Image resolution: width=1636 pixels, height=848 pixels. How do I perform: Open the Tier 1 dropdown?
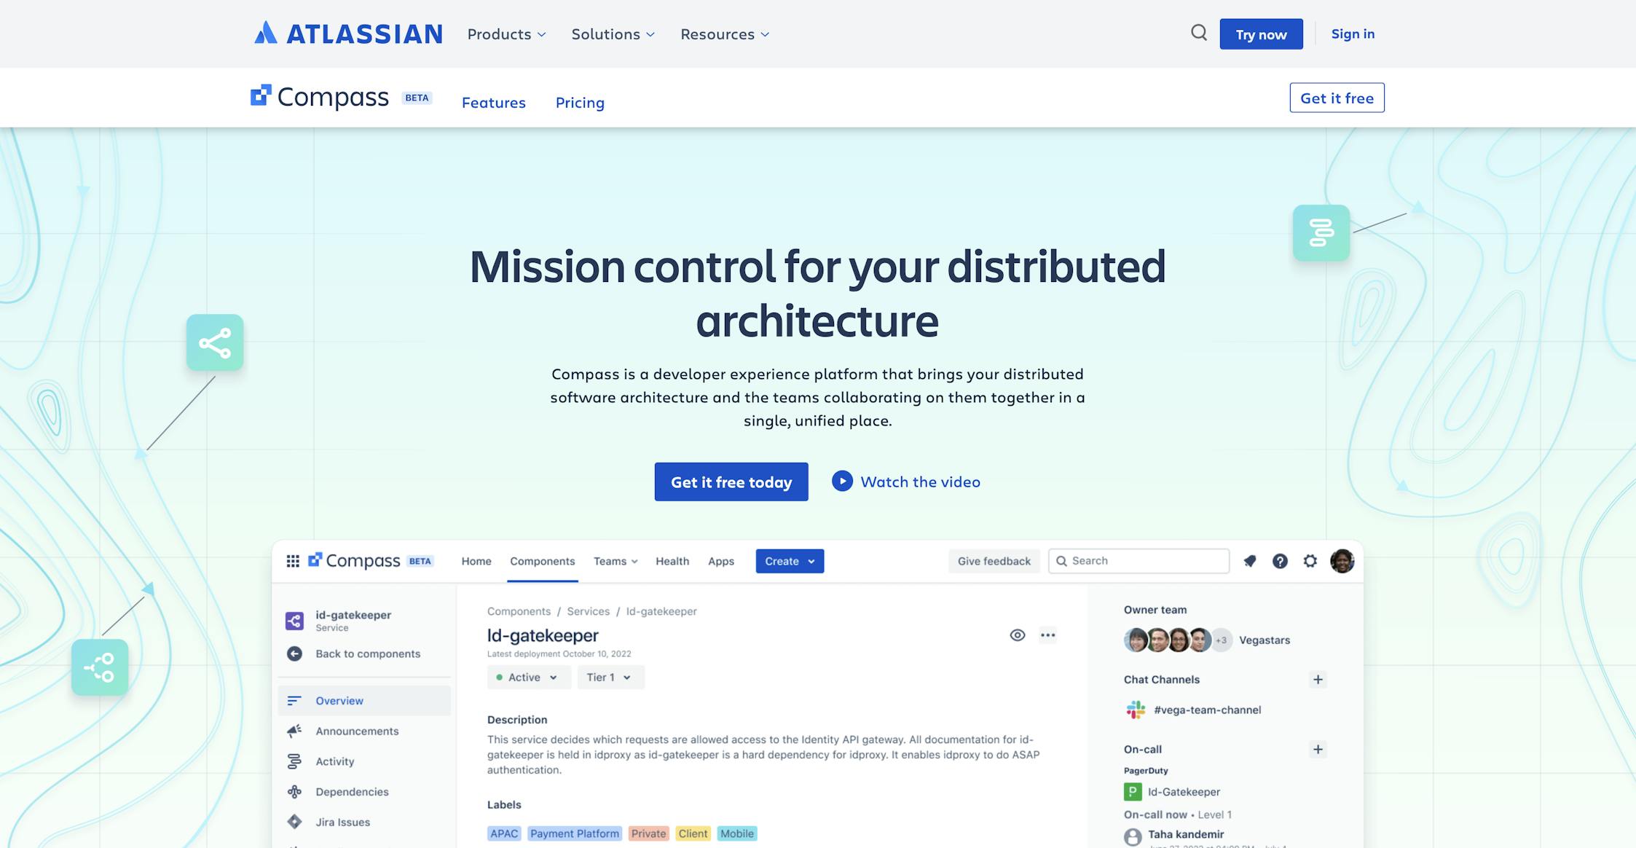coord(610,678)
